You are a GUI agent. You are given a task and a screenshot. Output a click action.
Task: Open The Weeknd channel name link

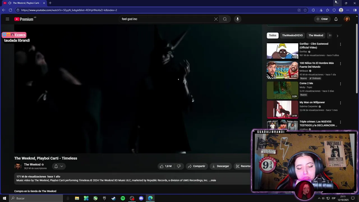(32, 165)
